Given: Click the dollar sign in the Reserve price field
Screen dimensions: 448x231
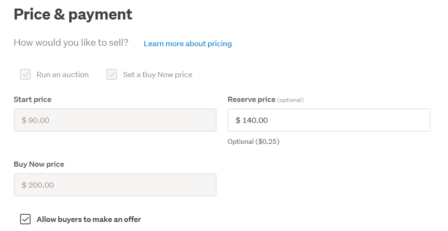Looking at the screenshot, I should tap(238, 121).
